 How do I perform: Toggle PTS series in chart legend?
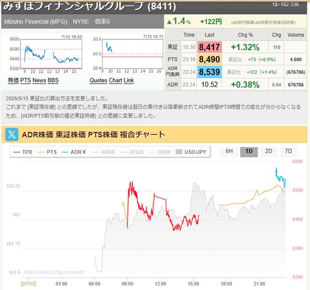48,152
